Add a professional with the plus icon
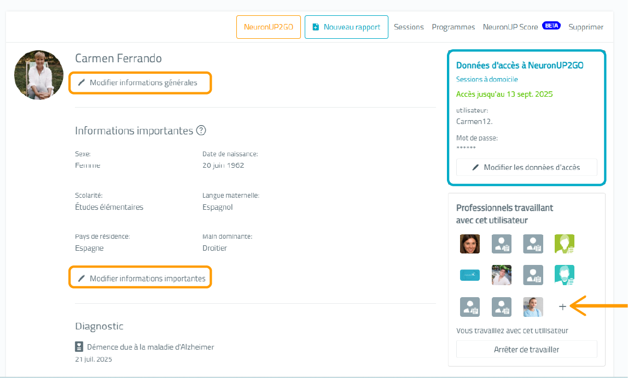Viewport: 628px width, 378px height. pos(562,307)
